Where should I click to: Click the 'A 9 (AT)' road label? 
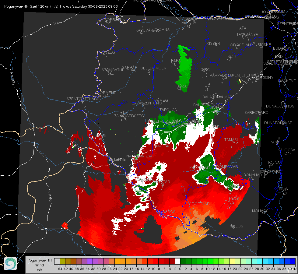pyautogui.click(x=12, y=78)
